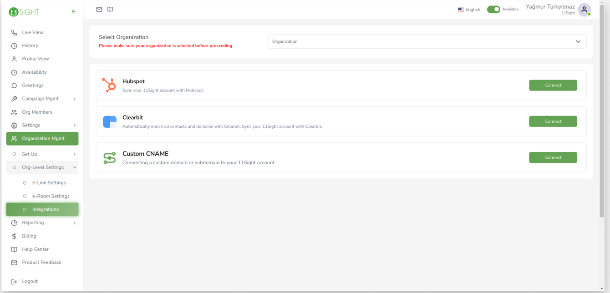Expand Settings submenu chevron
Screen dimensions: 610x293
click(75, 126)
